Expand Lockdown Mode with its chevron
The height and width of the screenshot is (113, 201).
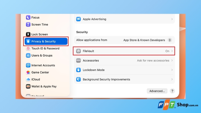[172, 70]
